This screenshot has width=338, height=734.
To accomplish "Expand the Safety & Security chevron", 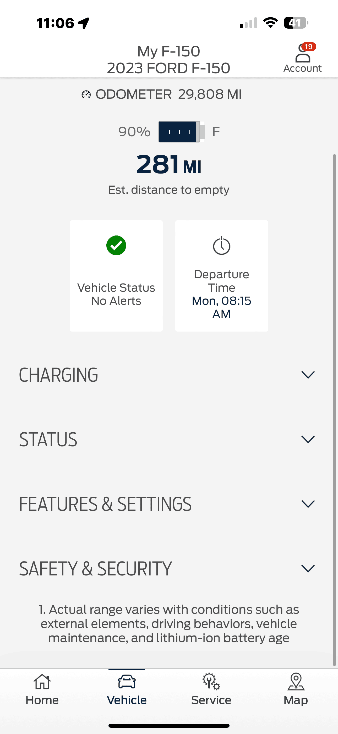I will click(x=308, y=568).
